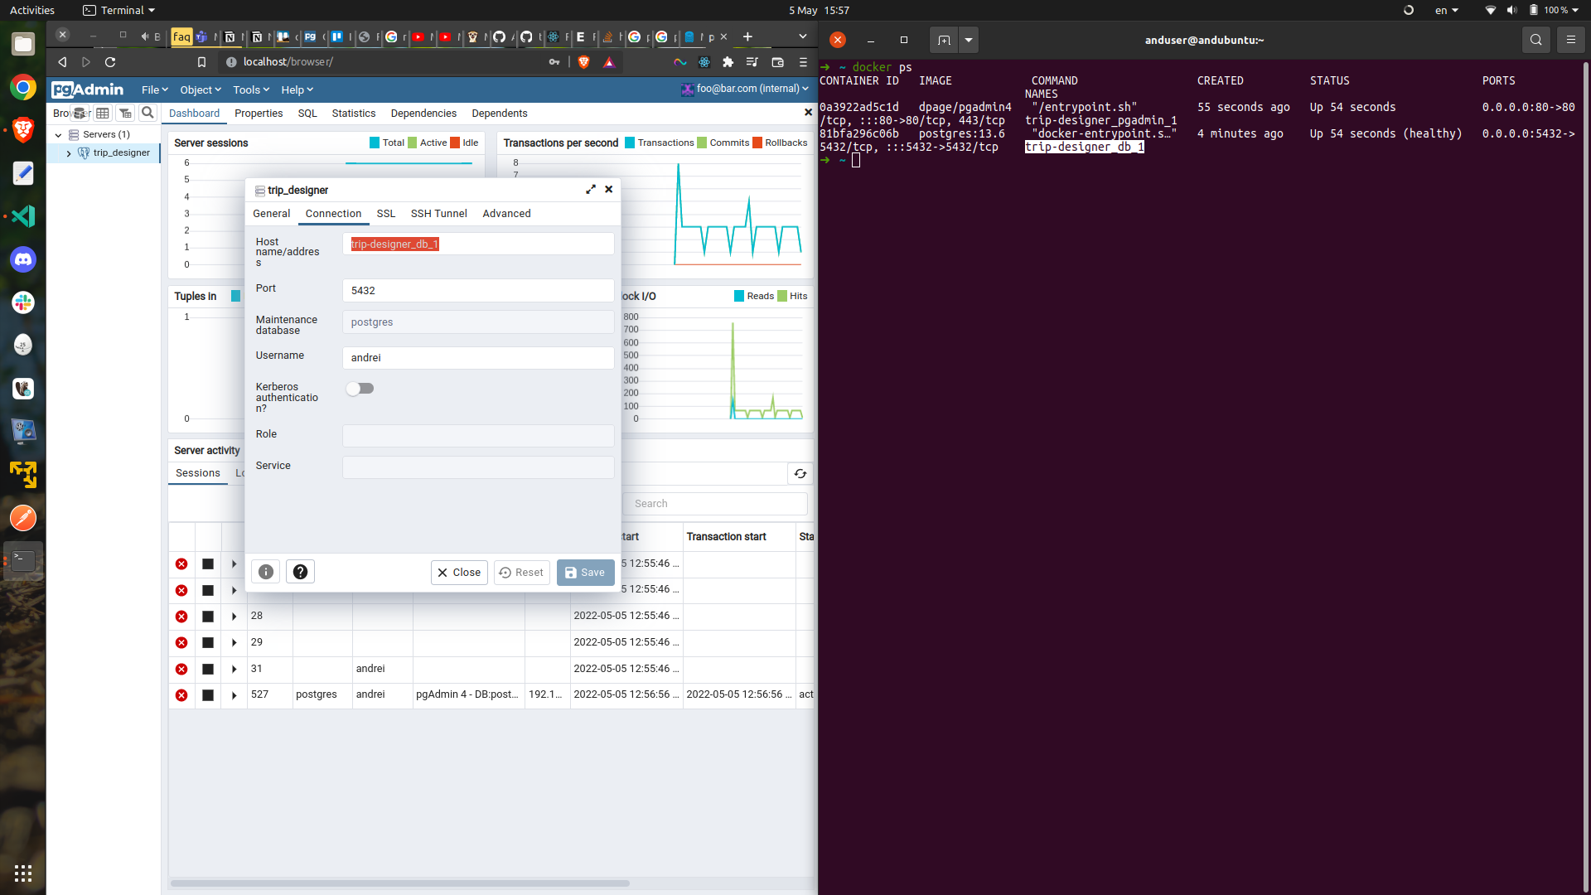Switch to the Statistics tab
This screenshot has height=895, width=1591.
click(x=353, y=114)
